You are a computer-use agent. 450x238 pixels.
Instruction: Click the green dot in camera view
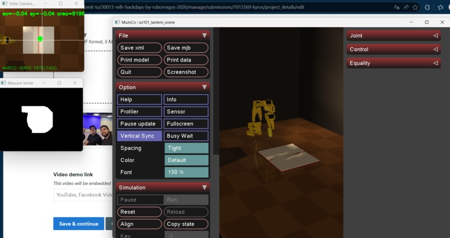click(40, 39)
